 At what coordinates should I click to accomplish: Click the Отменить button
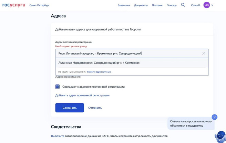tap(95, 108)
